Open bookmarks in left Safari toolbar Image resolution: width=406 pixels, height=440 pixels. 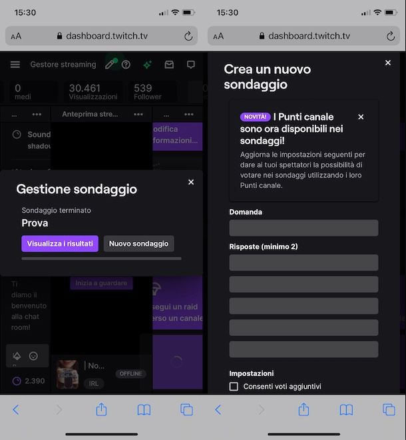coord(144,410)
